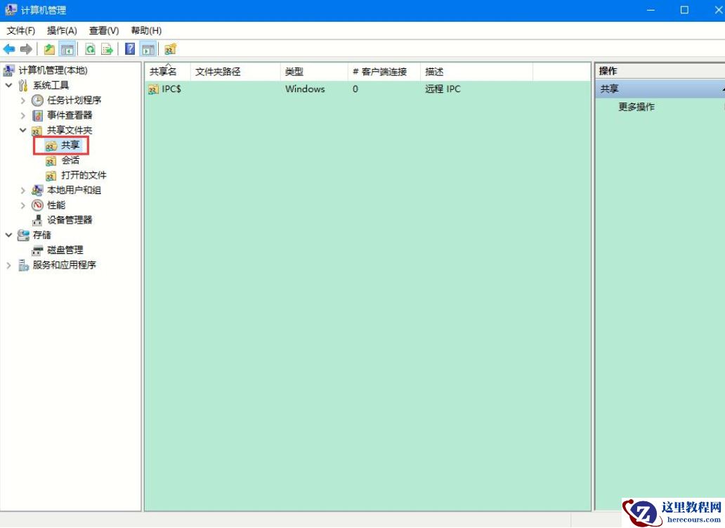This screenshot has height=528, width=725.
Task: Select the 磁盘管理 tree label
Action: [x=65, y=250]
